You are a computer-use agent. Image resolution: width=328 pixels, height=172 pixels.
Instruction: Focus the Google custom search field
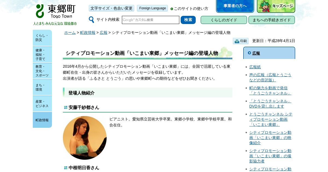click(151, 20)
